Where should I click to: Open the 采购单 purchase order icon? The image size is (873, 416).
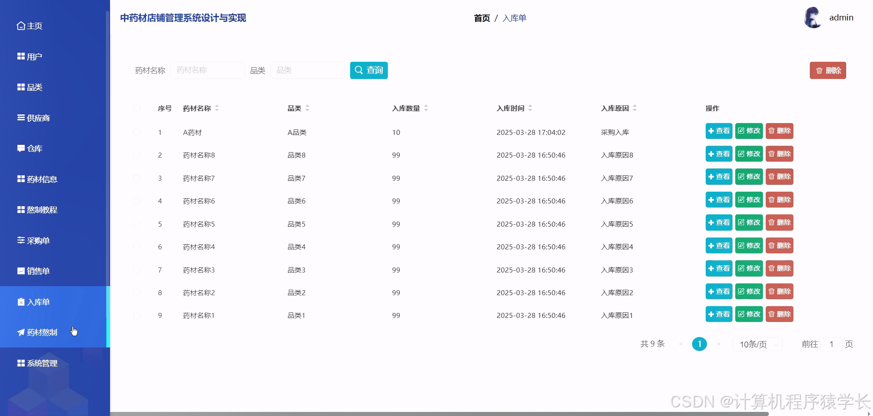[x=20, y=240]
